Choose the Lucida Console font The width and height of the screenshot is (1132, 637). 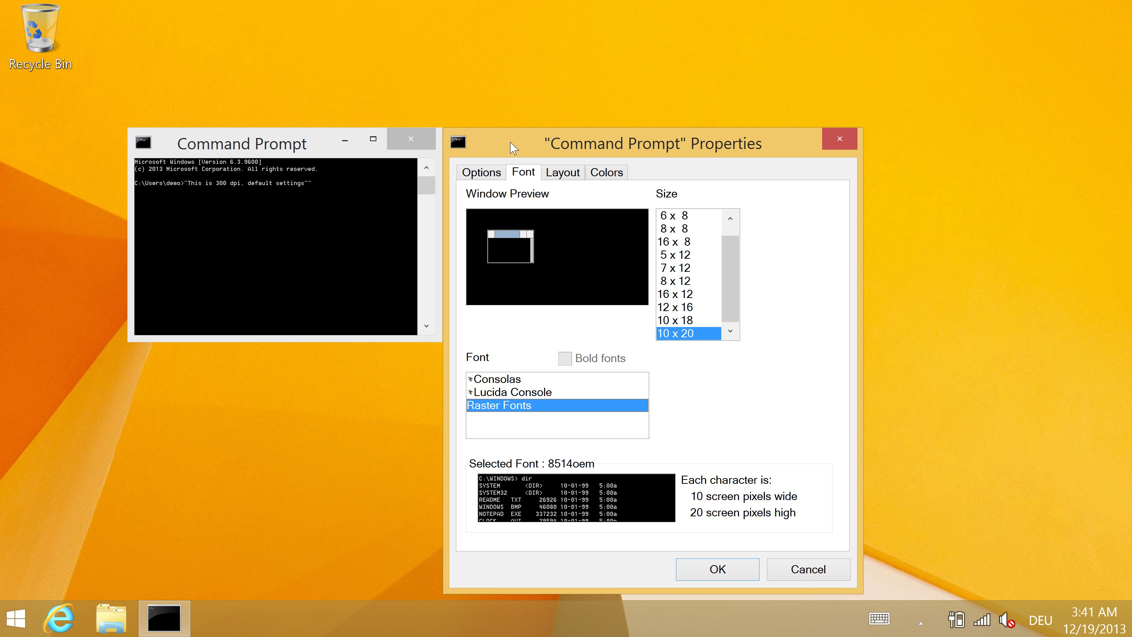(557, 392)
